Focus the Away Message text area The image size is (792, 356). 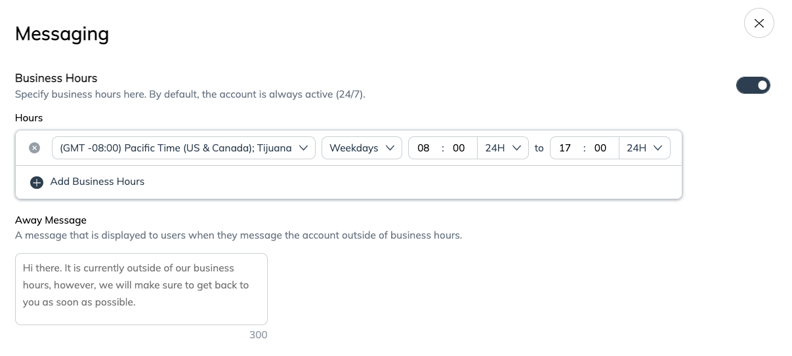coord(141,288)
